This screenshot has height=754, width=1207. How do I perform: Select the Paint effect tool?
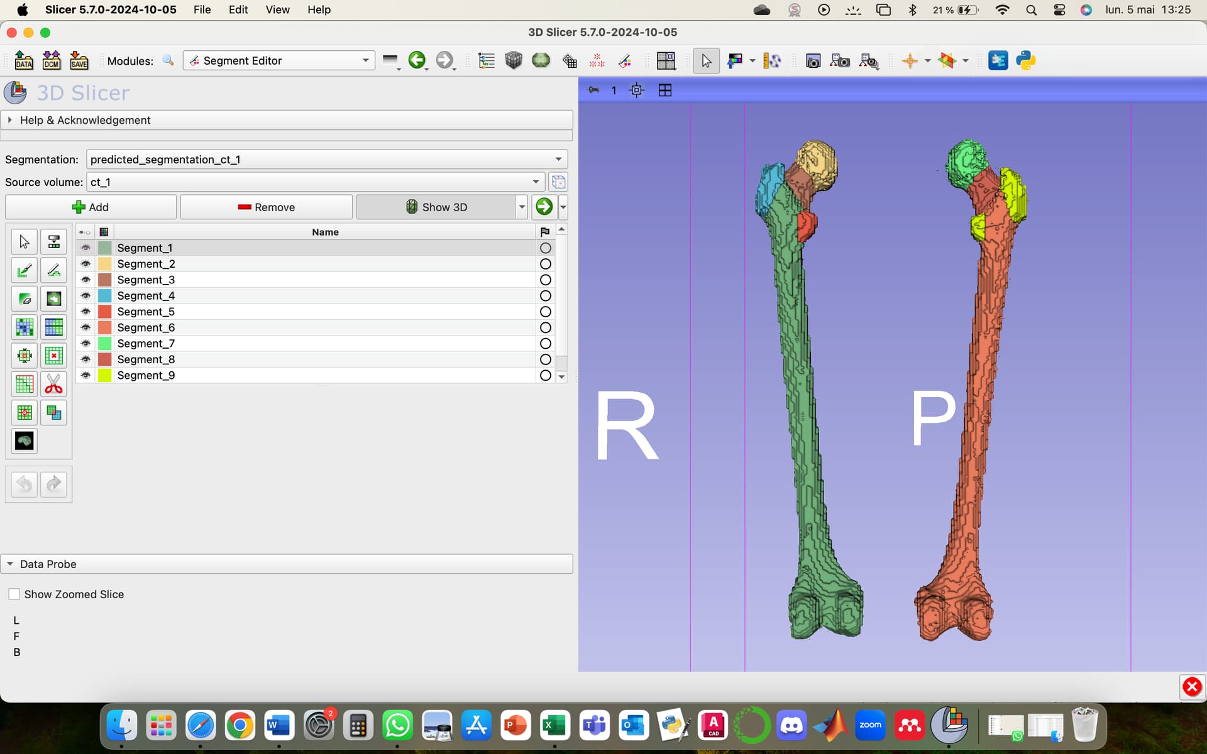click(x=24, y=270)
